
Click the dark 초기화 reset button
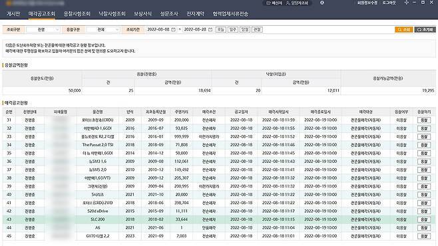point(425,29)
